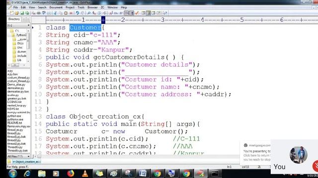The height and width of the screenshot is (178, 318).
Task: Open the Window menu
Action: (x=112, y=7)
